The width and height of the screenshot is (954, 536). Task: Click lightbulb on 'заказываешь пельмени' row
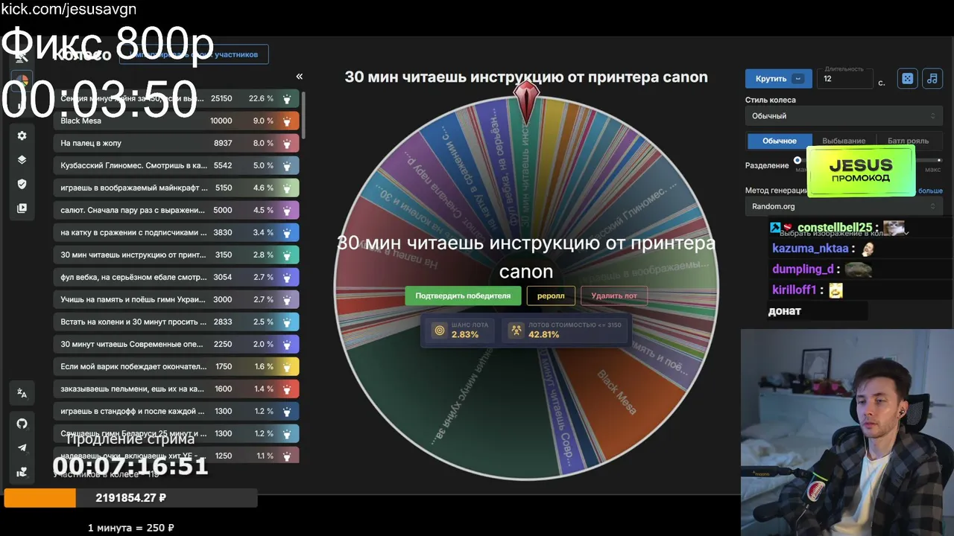click(287, 389)
